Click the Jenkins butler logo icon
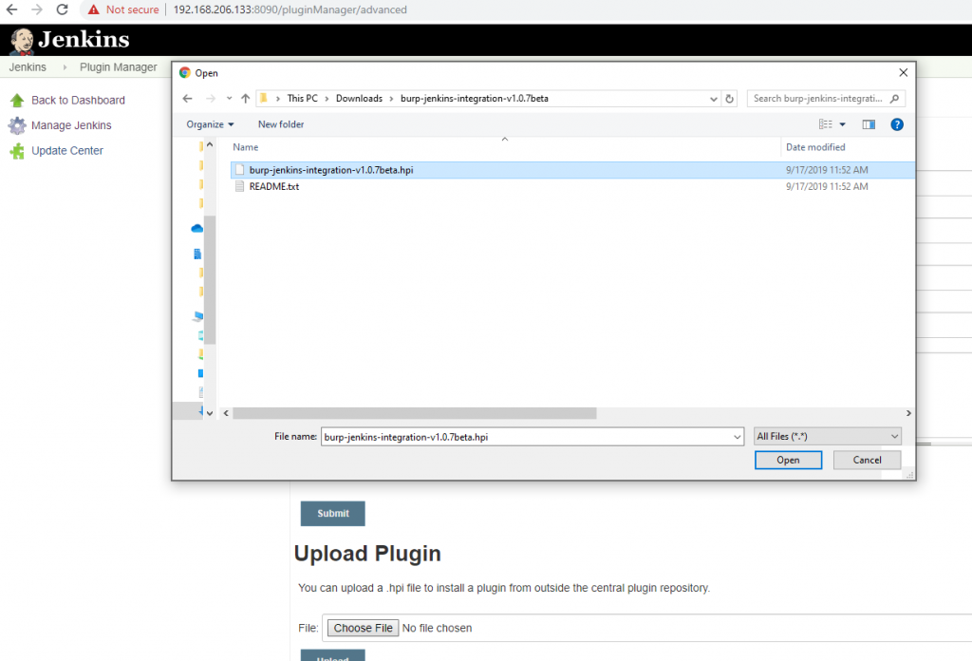Image resolution: width=972 pixels, height=661 pixels. (x=21, y=41)
